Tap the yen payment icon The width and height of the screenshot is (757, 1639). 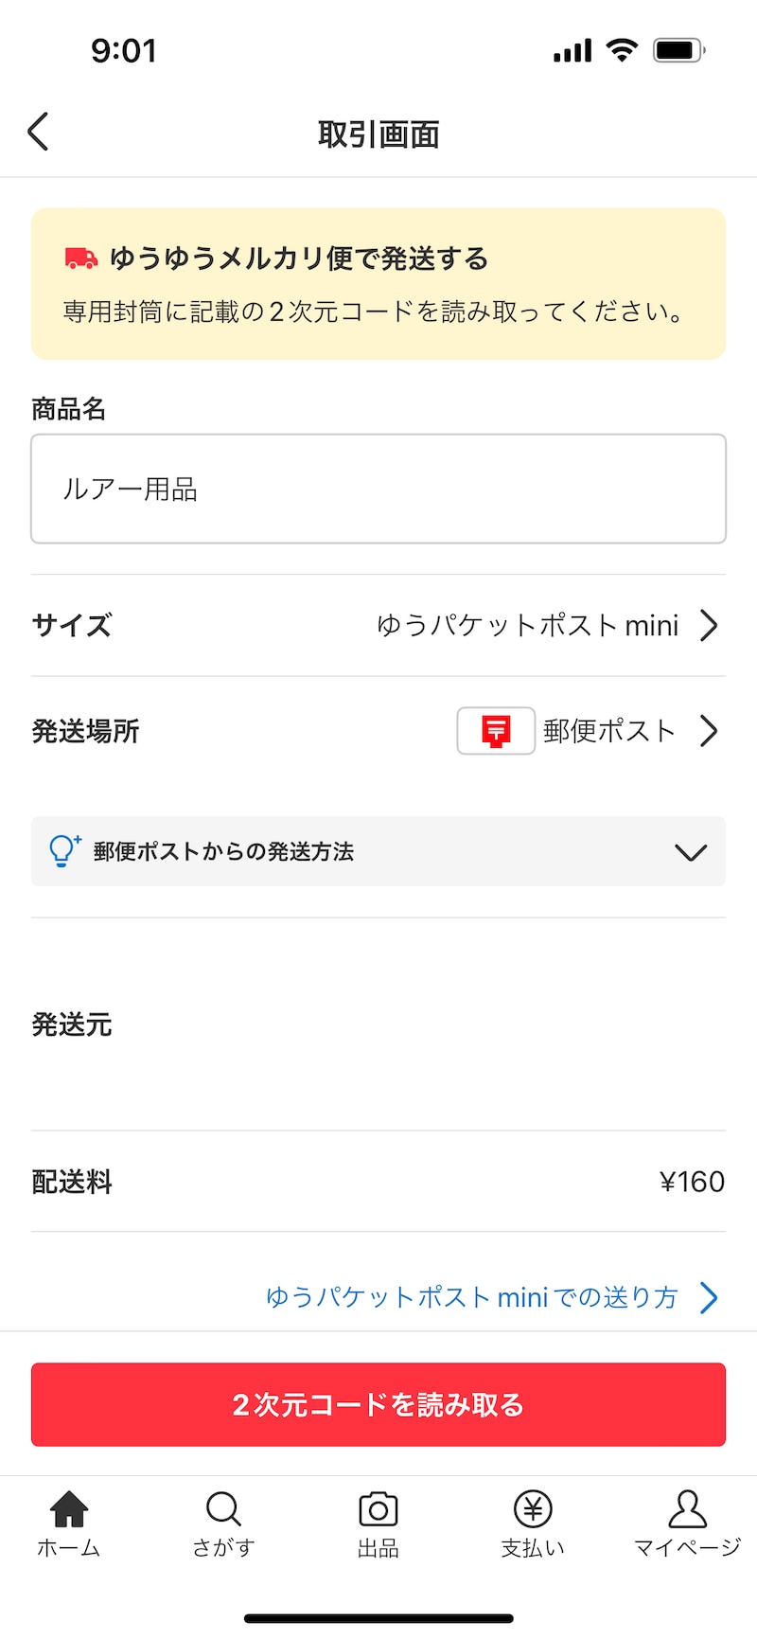click(533, 1508)
